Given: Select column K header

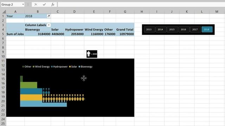Looking at the screenshot, I should click(x=187, y=12).
